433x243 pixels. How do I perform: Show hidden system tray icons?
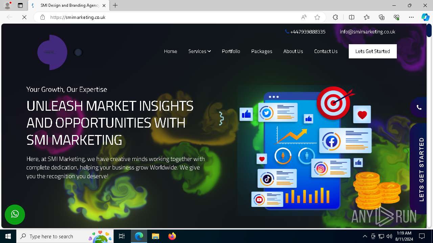point(365,236)
